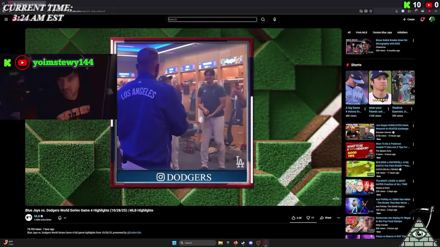The height and width of the screenshot is (247, 440).
Task: Open options for Bruce Kulick video
Action: 413,40
